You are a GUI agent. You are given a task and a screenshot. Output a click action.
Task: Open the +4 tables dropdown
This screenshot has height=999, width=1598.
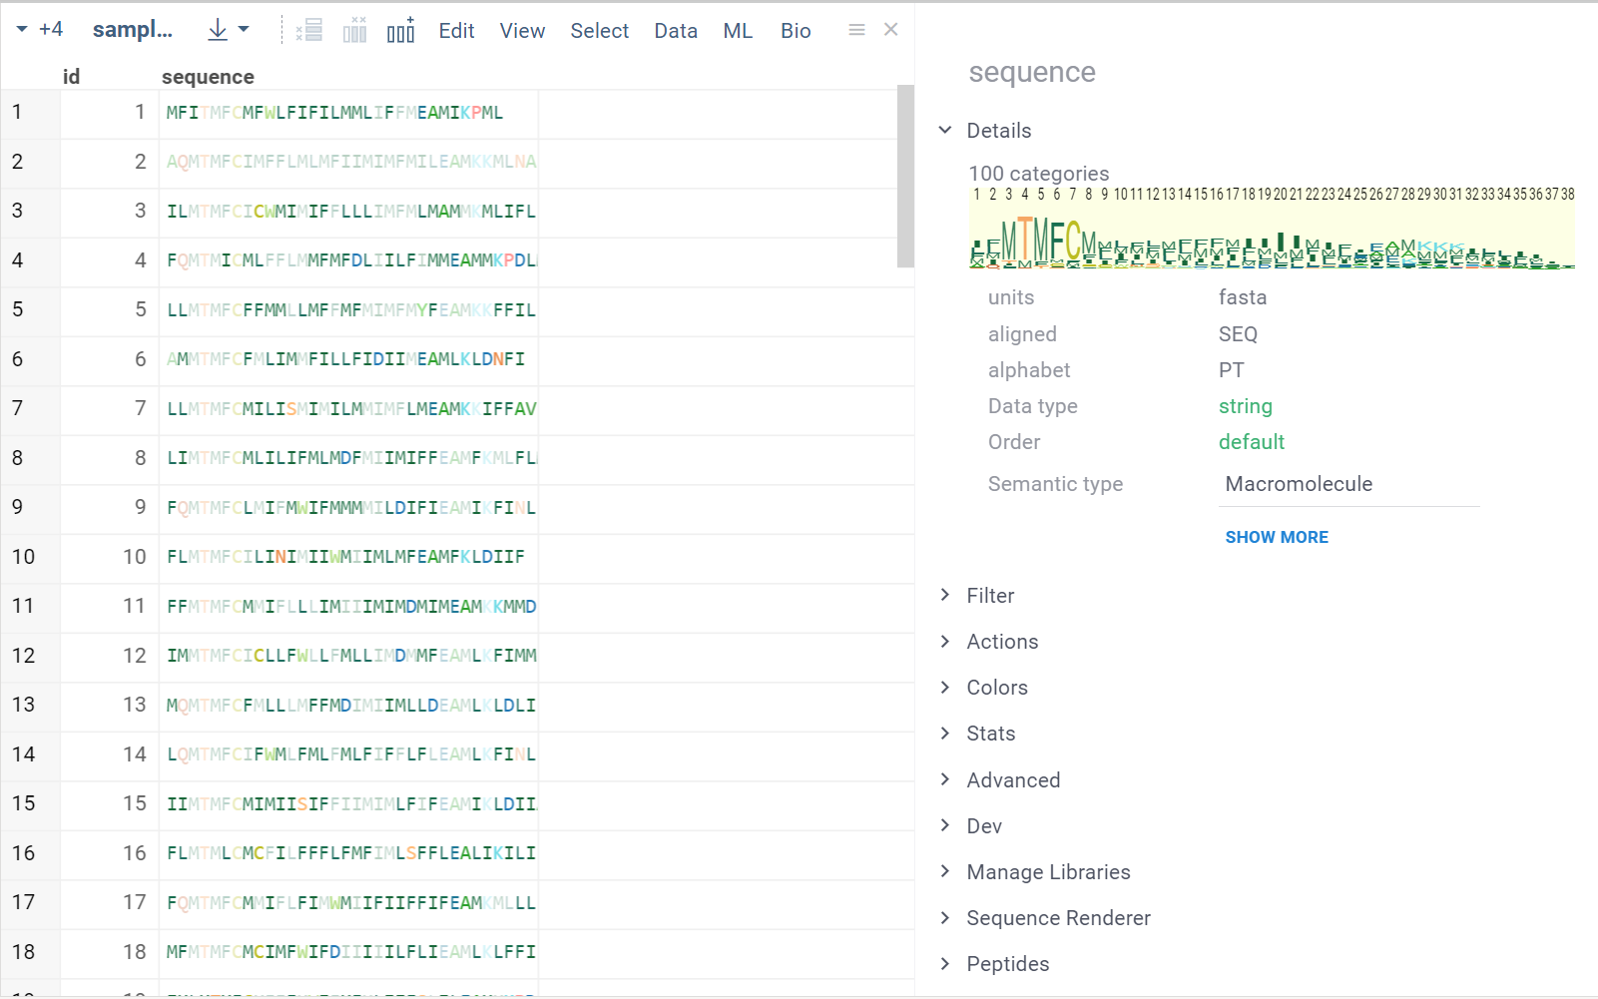coord(40,30)
